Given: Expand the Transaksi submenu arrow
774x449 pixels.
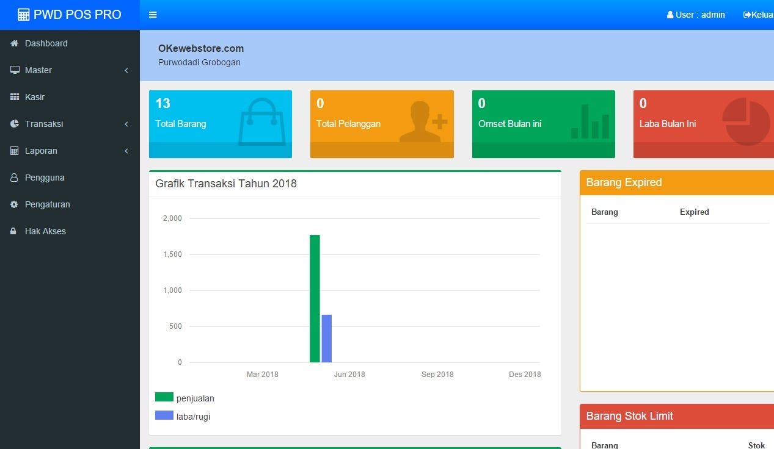Looking at the screenshot, I should (x=126, y=124).
